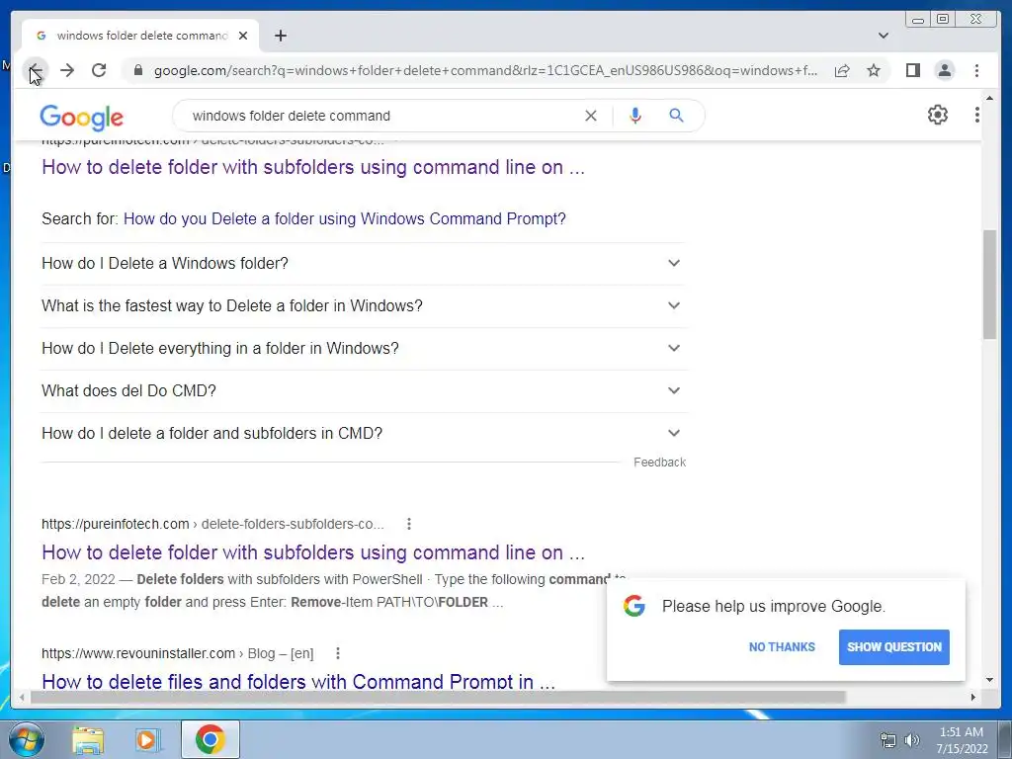This screenshot has height=759, width=1012.
Task: Open a new tab with the plus button
Action: point(280,36)
